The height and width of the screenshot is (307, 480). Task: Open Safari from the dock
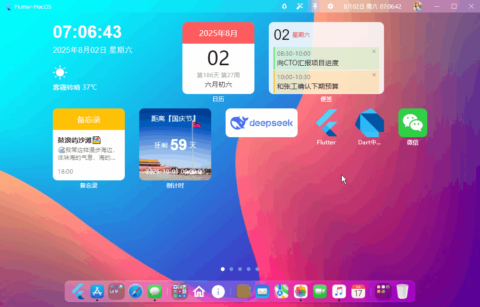point(135,291)
